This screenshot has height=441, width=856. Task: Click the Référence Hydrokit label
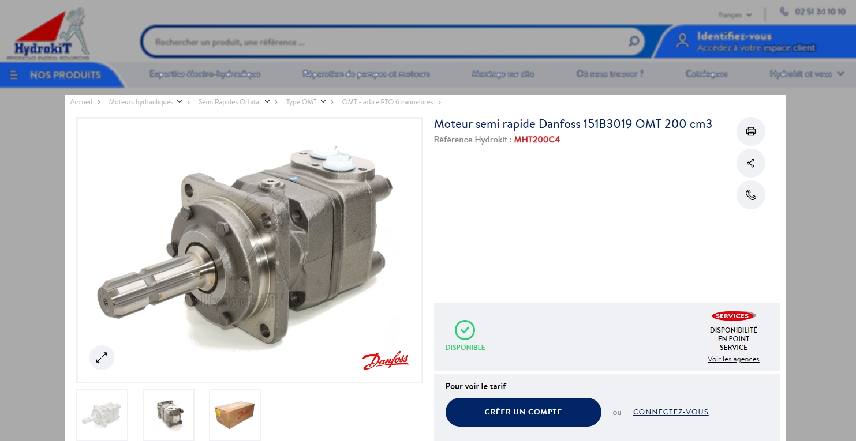pos(473,140)
